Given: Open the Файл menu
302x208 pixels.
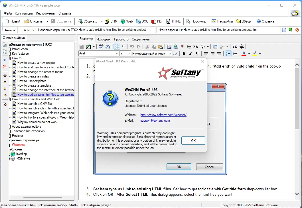Looking at the screenshot, I should (8, 13).
